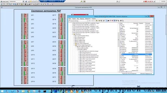Screen dimensions: 167x93
Task: Click the green QF18 breaker switch graphic
Action: click(x=62, y=20)
